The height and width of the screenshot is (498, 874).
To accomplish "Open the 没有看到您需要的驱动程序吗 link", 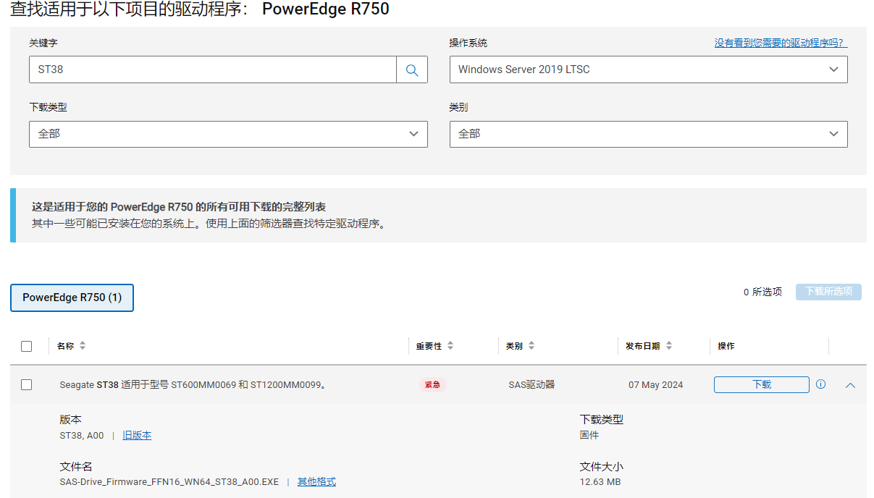I will 780,43.
